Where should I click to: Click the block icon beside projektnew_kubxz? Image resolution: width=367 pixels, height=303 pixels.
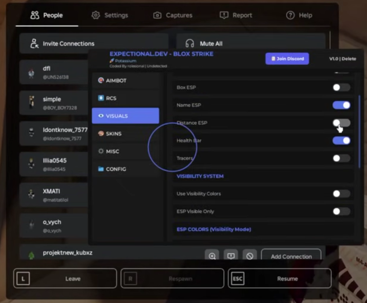click(250, 256)
